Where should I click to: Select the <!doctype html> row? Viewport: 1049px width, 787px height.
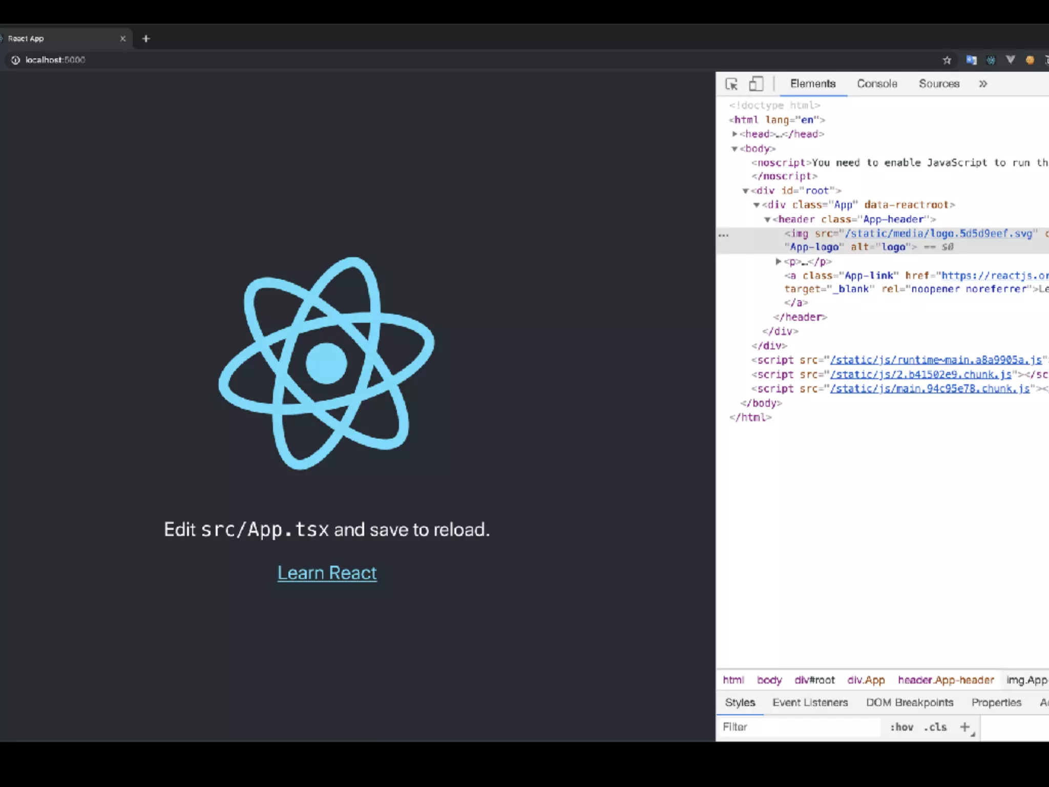click(774, 105)
